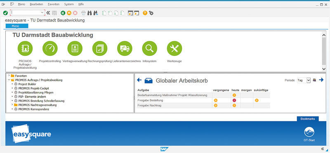Screen dimensions: 330x153
Task: Click the orange Exit icon
Action: 69,13
